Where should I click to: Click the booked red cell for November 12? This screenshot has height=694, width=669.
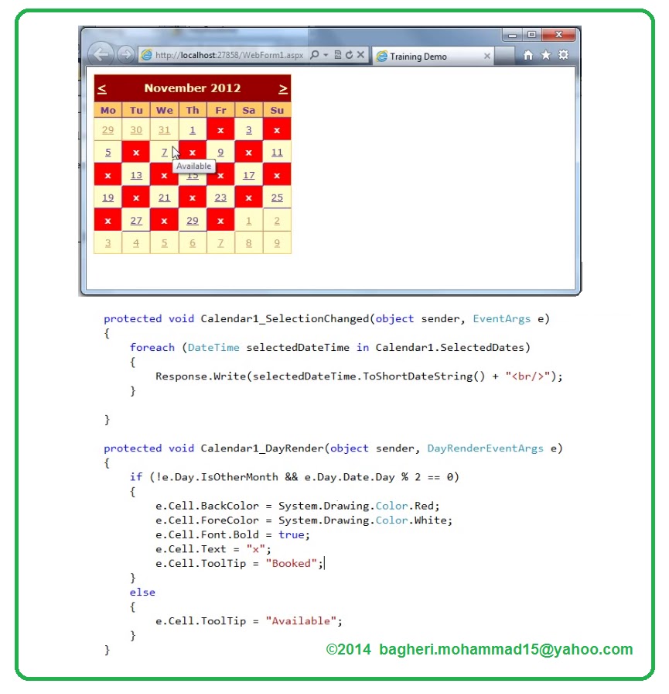(x=108, y=175)
